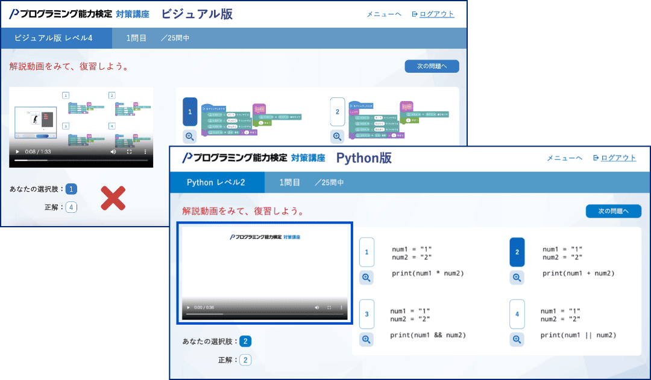Viewport: 651px width, 380px height.
Task: Seek on the Python video progress bar
Action: coord(265,314)
